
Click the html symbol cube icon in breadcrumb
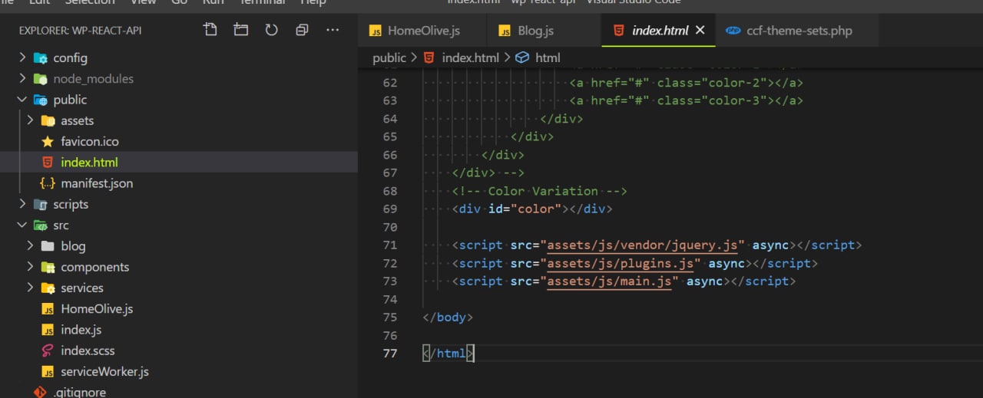point(522,58)
